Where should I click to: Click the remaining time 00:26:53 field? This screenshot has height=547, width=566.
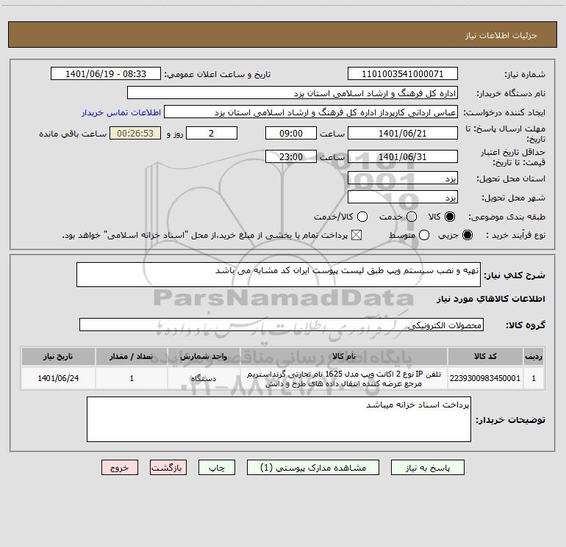tap(135, 133)
